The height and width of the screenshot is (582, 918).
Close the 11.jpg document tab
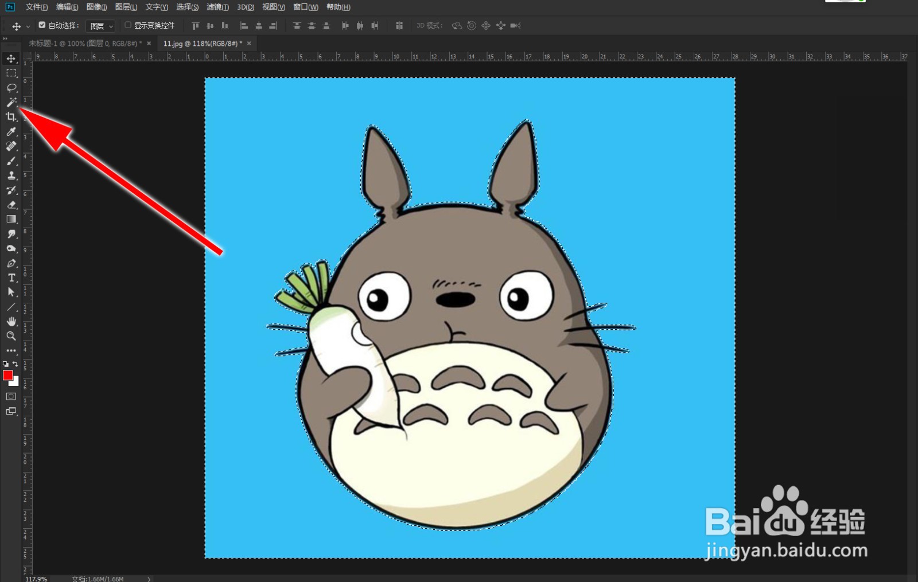click(249, 43)
